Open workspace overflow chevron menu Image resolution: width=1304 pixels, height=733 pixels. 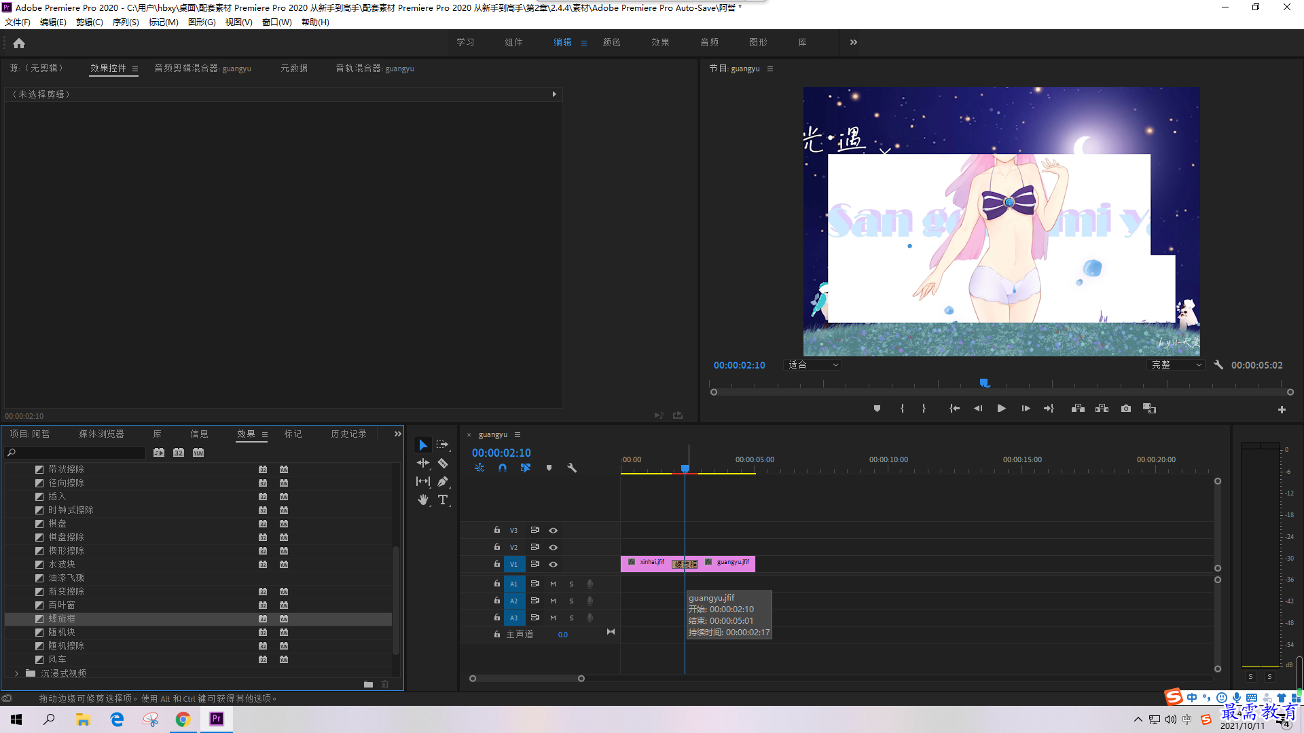[x=854, y=42]
